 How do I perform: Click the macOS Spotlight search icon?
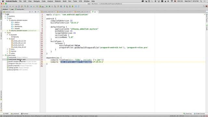tap(201, 1)
